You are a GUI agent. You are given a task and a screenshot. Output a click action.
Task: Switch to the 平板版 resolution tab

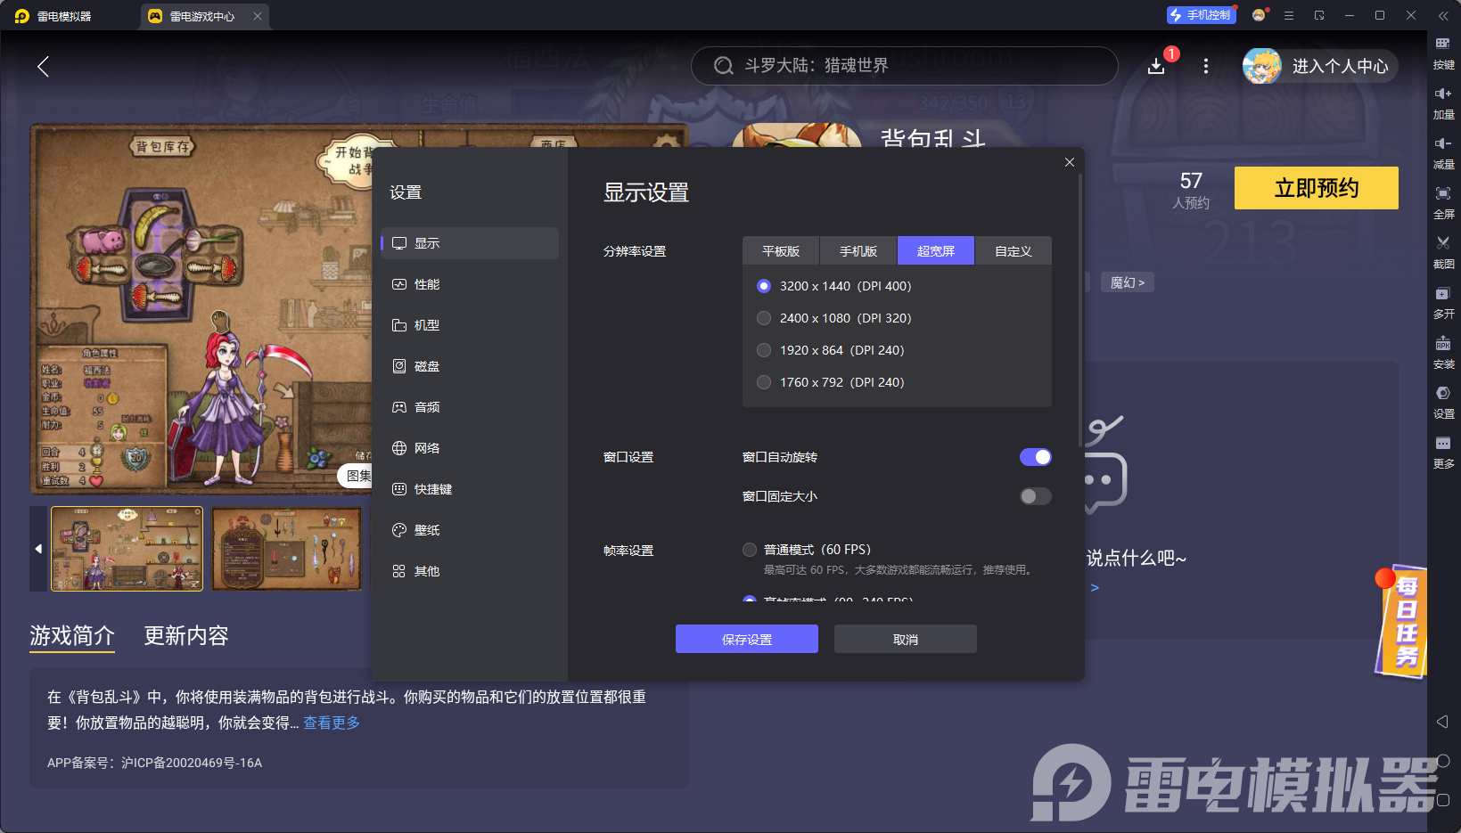(x=781, y=251)
